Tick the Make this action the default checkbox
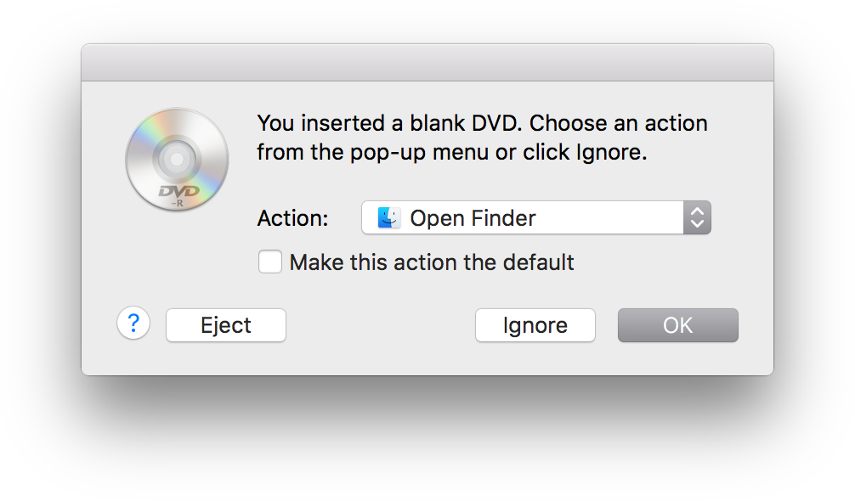855x501 pixels. tap(270, 262)
